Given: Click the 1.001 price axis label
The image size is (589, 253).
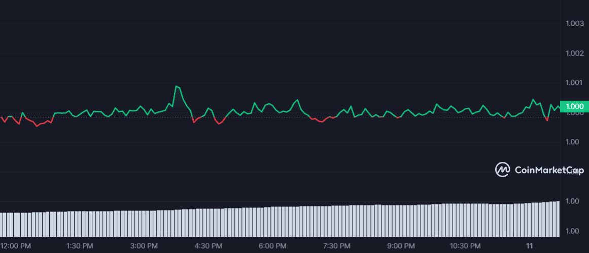Looking at the screenshot, I should pyautogui.click(x=574, y=83).
